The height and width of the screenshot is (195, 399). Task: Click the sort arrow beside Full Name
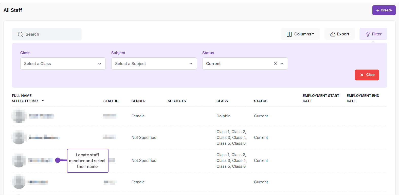(x=43, y=101)
